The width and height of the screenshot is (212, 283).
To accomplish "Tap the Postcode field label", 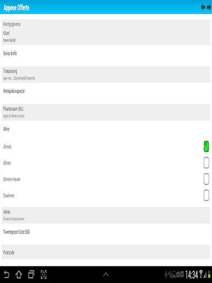I will [x=9, y=252].
